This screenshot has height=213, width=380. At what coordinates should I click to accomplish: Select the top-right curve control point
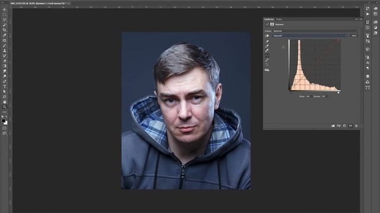tap(339, 40)
